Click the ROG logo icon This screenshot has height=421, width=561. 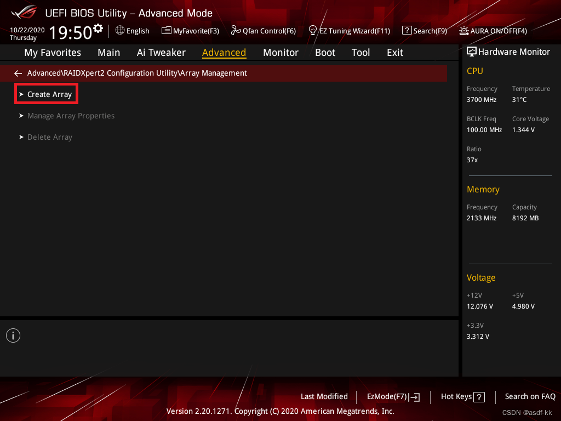pos(24,12)
